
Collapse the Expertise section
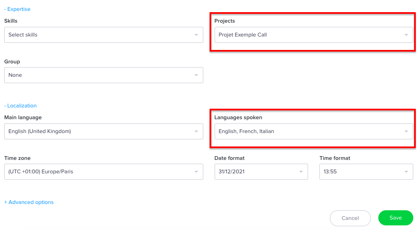(17, 9)
